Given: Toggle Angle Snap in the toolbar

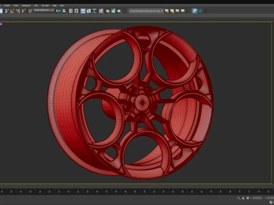Looking at the screenshot, I should pos(13,11).
